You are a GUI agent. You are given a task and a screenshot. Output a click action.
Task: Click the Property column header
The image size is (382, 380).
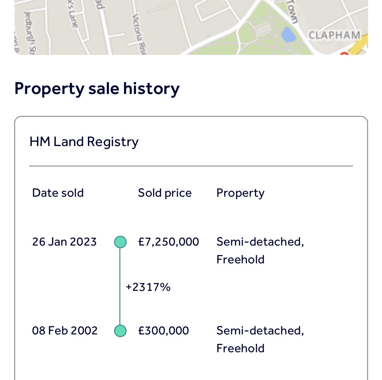[x=240, y=193]
